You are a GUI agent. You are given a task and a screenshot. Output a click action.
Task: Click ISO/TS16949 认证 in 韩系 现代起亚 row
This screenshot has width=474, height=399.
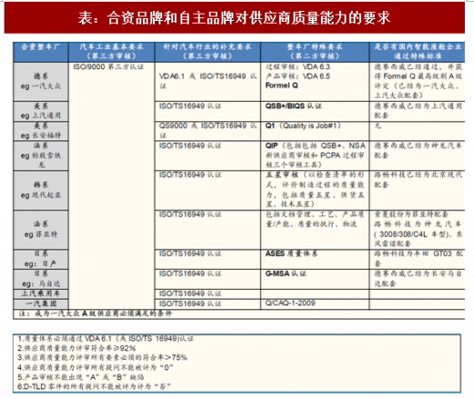coord(191,175)
